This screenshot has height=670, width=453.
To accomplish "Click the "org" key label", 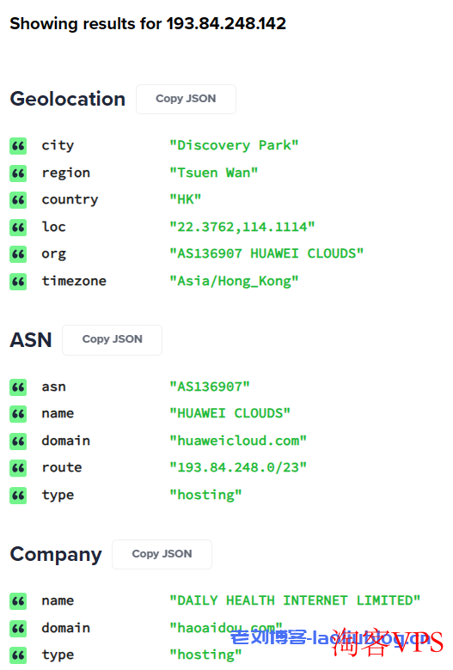I will [53, 254].
